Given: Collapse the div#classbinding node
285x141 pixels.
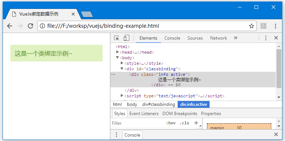Looking at the screenshot, I should [x=122, y=68].
